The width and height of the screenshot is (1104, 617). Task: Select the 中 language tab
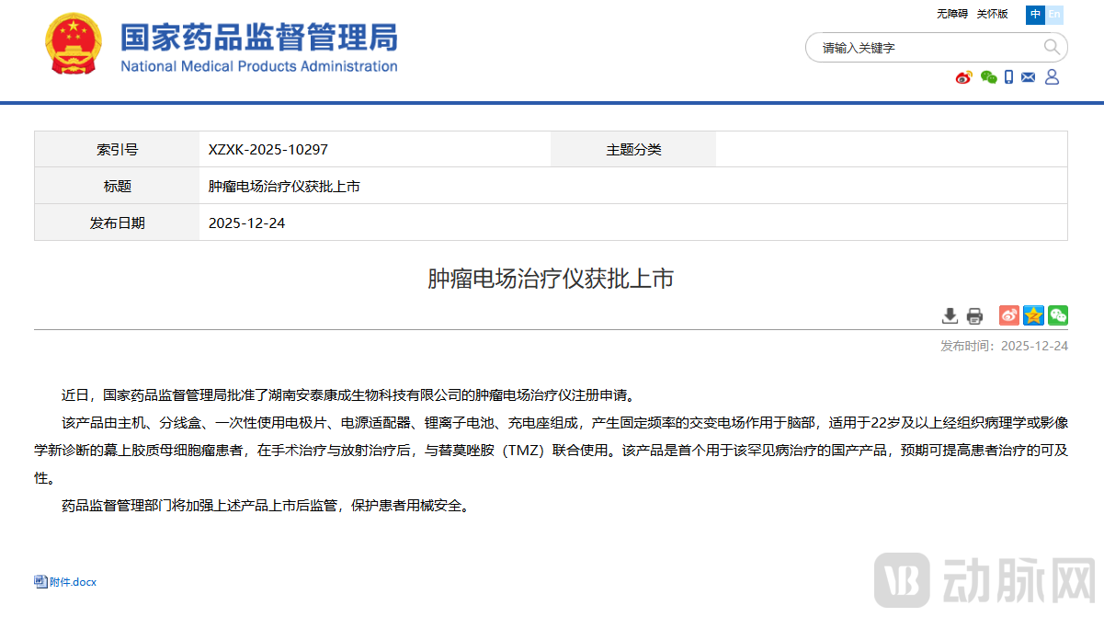(x=1035, y=15)
